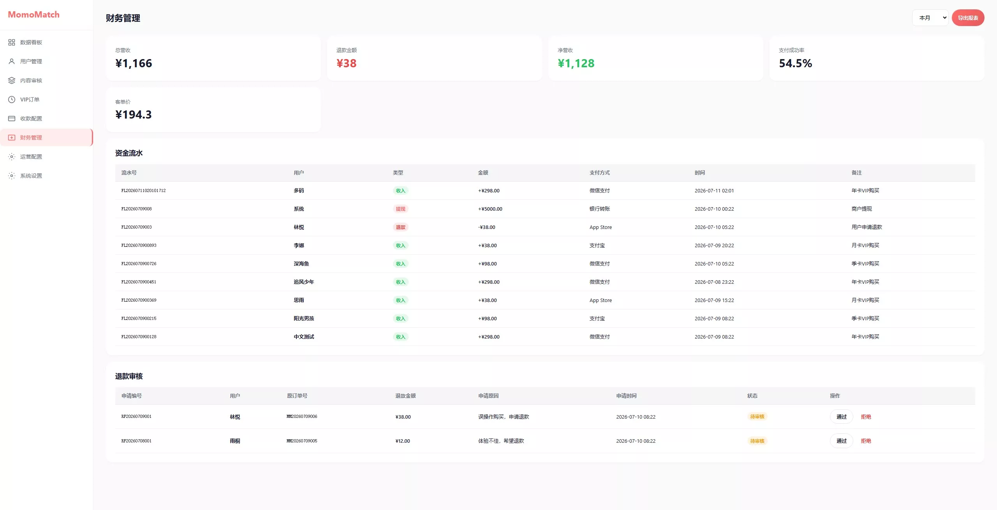Click 备注 column header

(856, 173)
